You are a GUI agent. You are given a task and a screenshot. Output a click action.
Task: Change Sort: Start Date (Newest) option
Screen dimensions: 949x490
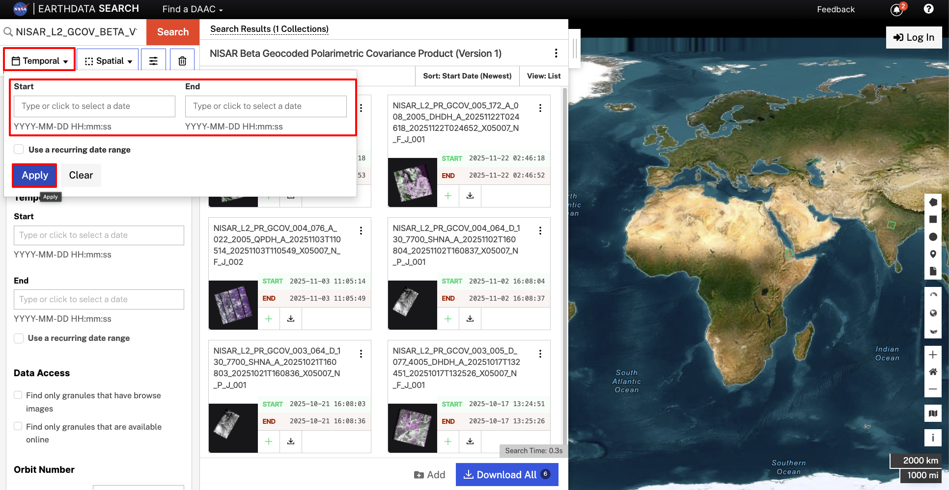coord(466,76)
